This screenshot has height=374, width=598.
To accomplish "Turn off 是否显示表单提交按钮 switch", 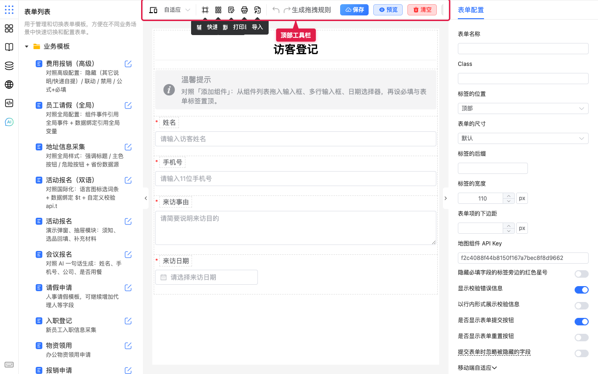I will pos(581,322).
